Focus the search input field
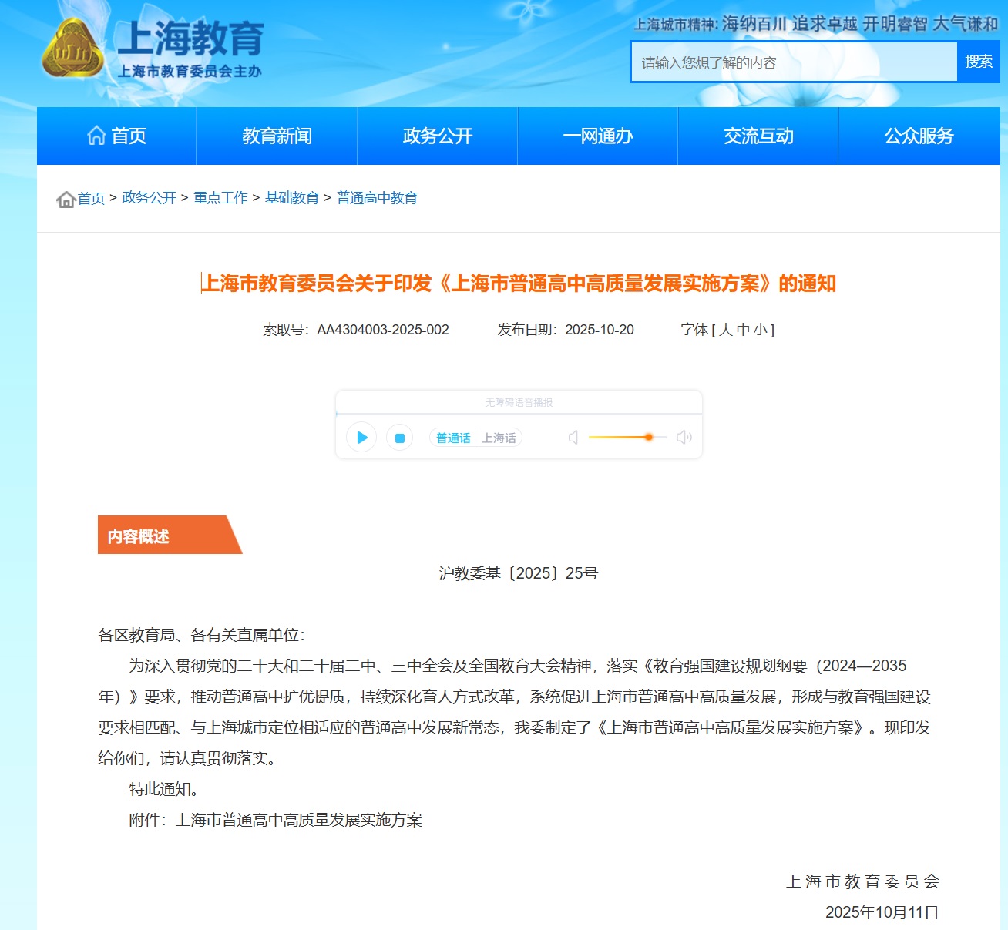The height and width of the screenshot is (930, 1008). (x=794, y=62)
